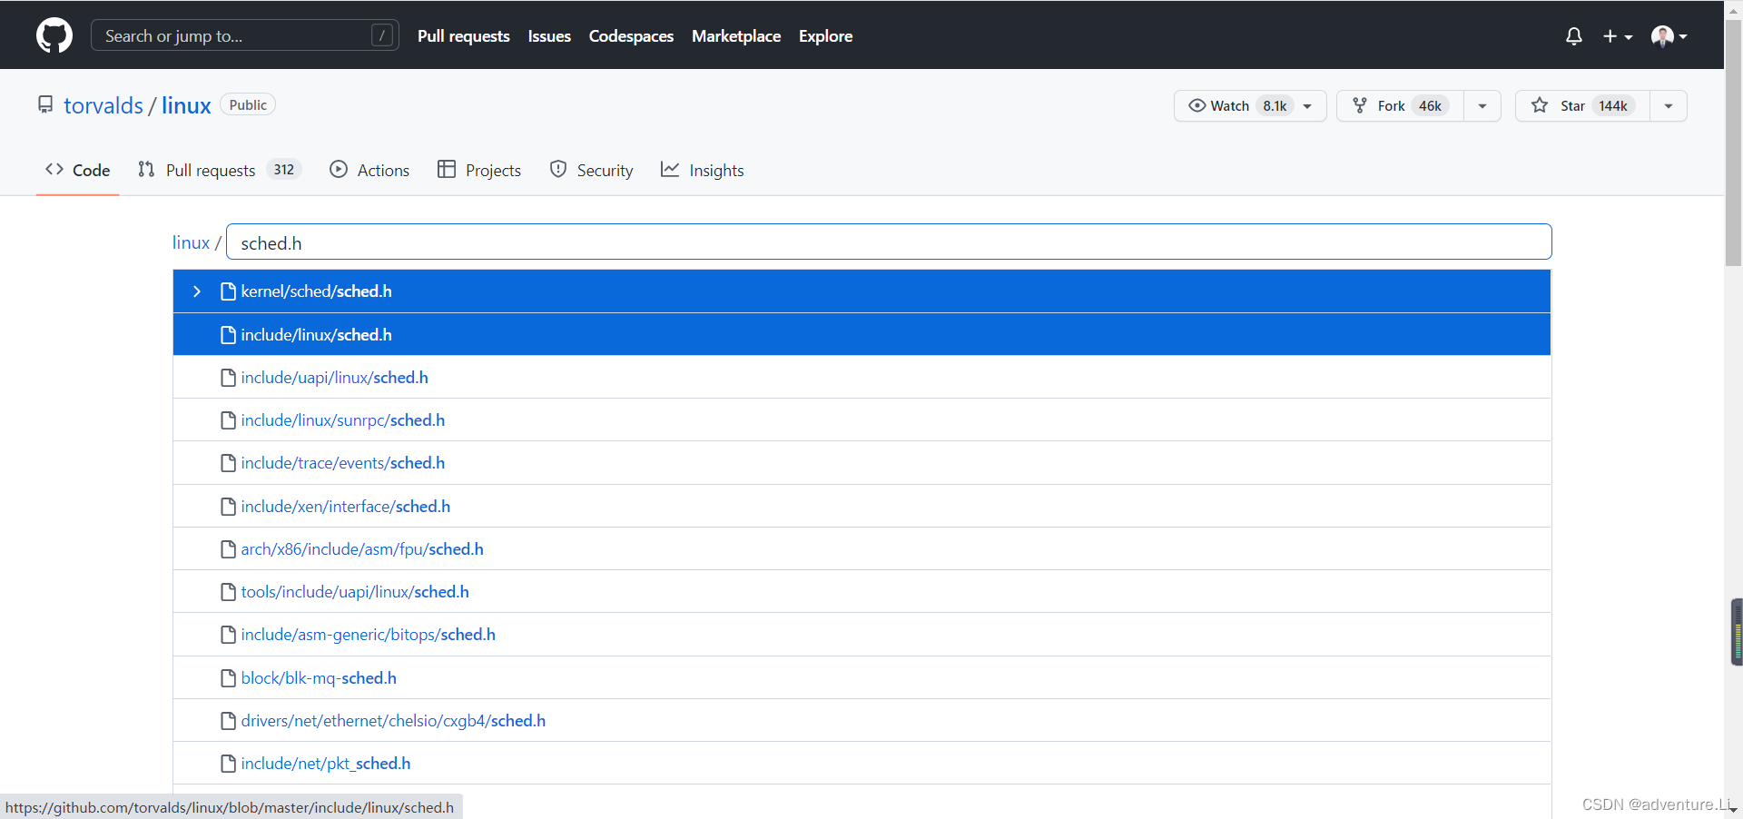This screenshot has height=819, width=1743.
Task: Click the sched.h file finder input
Action: [x=889, y=242]
